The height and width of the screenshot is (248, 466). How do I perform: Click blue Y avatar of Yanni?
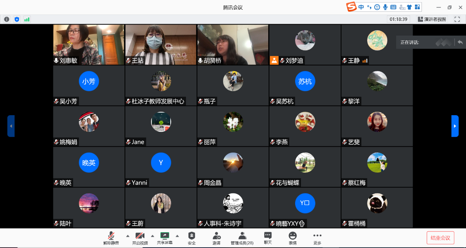coord(161,163)
